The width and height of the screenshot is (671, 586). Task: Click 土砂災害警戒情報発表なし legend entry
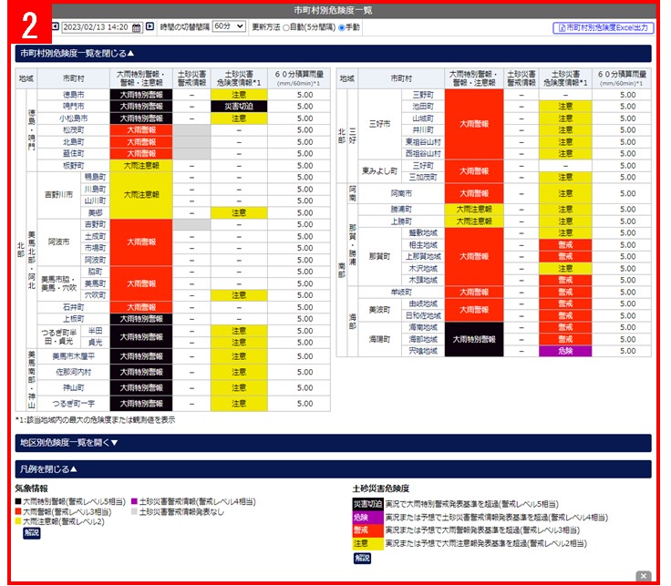pos(178,512)
